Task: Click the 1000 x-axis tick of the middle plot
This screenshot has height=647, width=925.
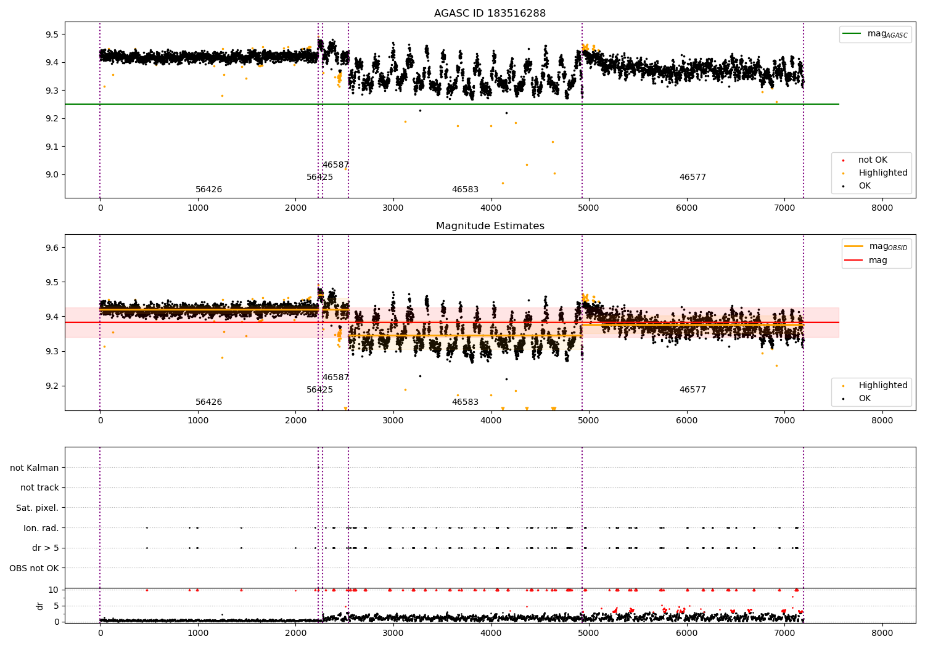Action: coord(197,421)
